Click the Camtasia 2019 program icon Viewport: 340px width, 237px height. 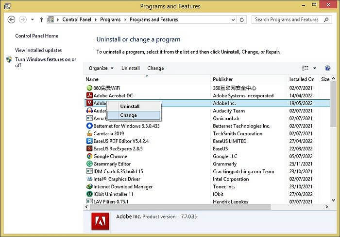(x=89, y=133)
